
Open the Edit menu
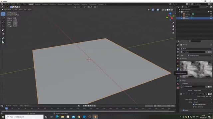click(x=9, y=4)
